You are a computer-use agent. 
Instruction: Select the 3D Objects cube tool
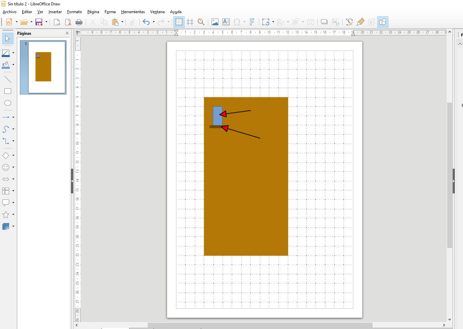6,226
